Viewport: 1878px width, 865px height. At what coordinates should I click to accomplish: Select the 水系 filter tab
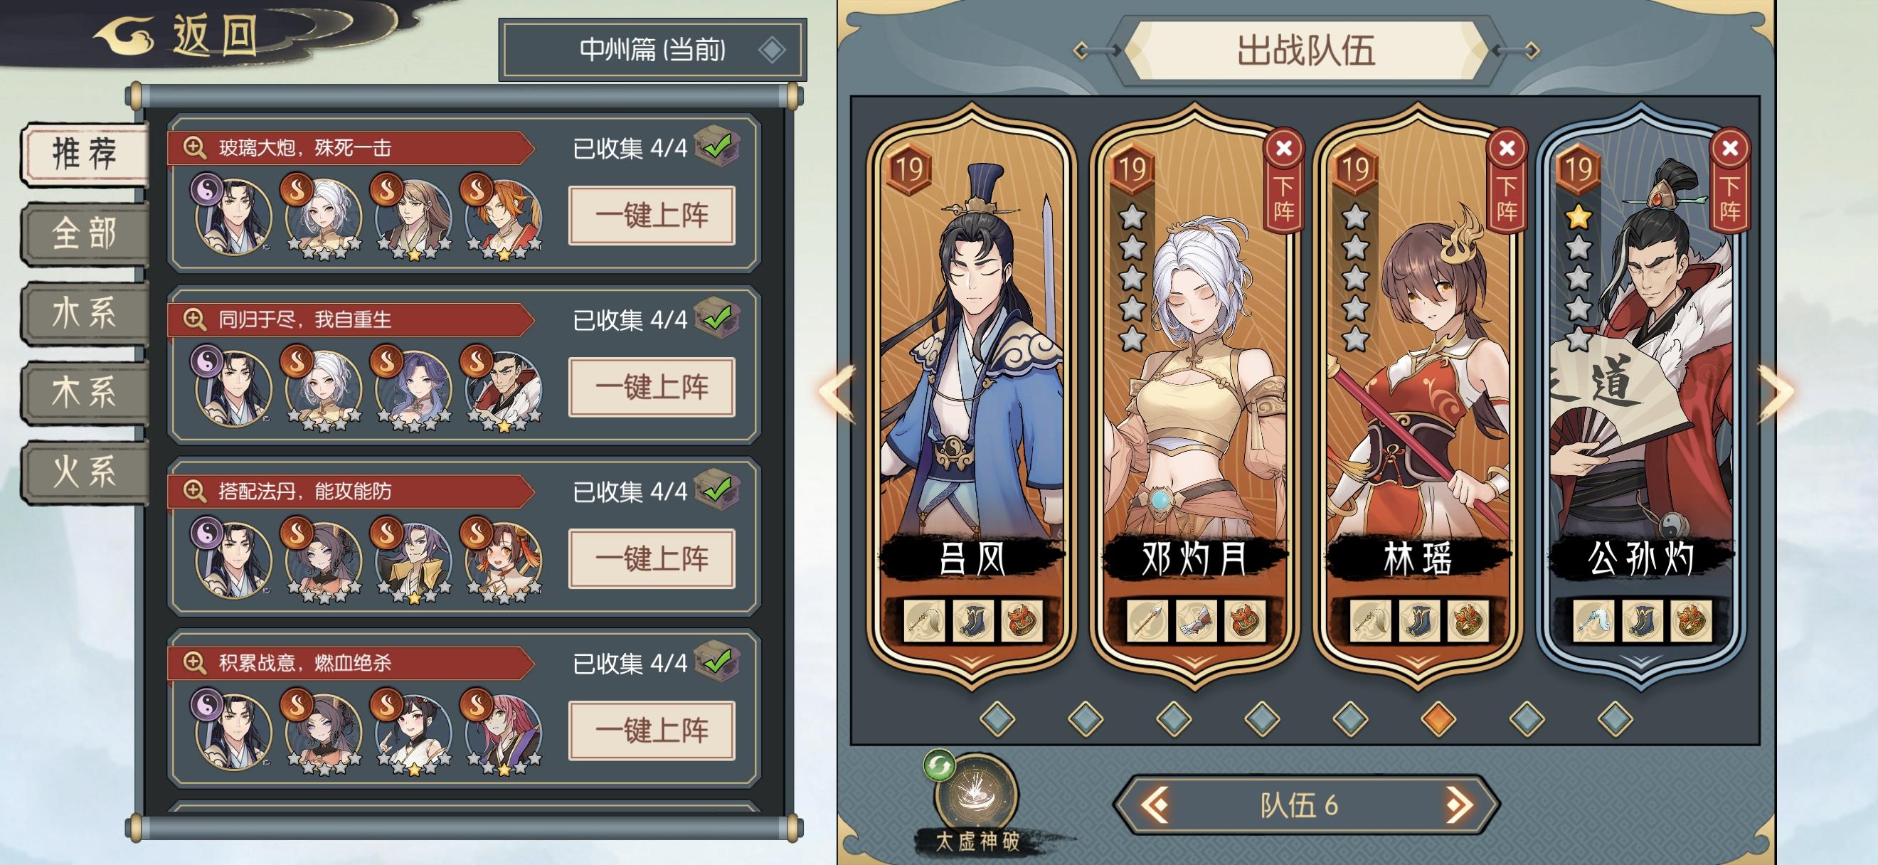tap(85, 314)
